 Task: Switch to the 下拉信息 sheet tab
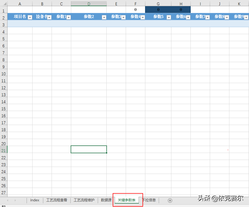coord(149,200)
